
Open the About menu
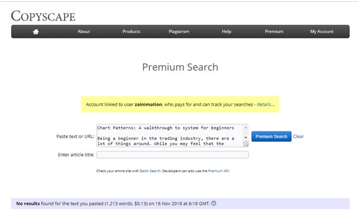[84, 32]
